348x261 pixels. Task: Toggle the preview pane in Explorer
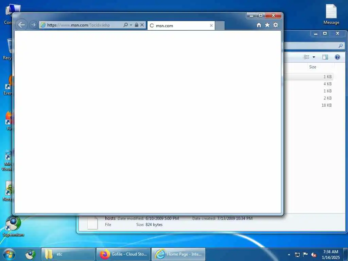[325, 57]
